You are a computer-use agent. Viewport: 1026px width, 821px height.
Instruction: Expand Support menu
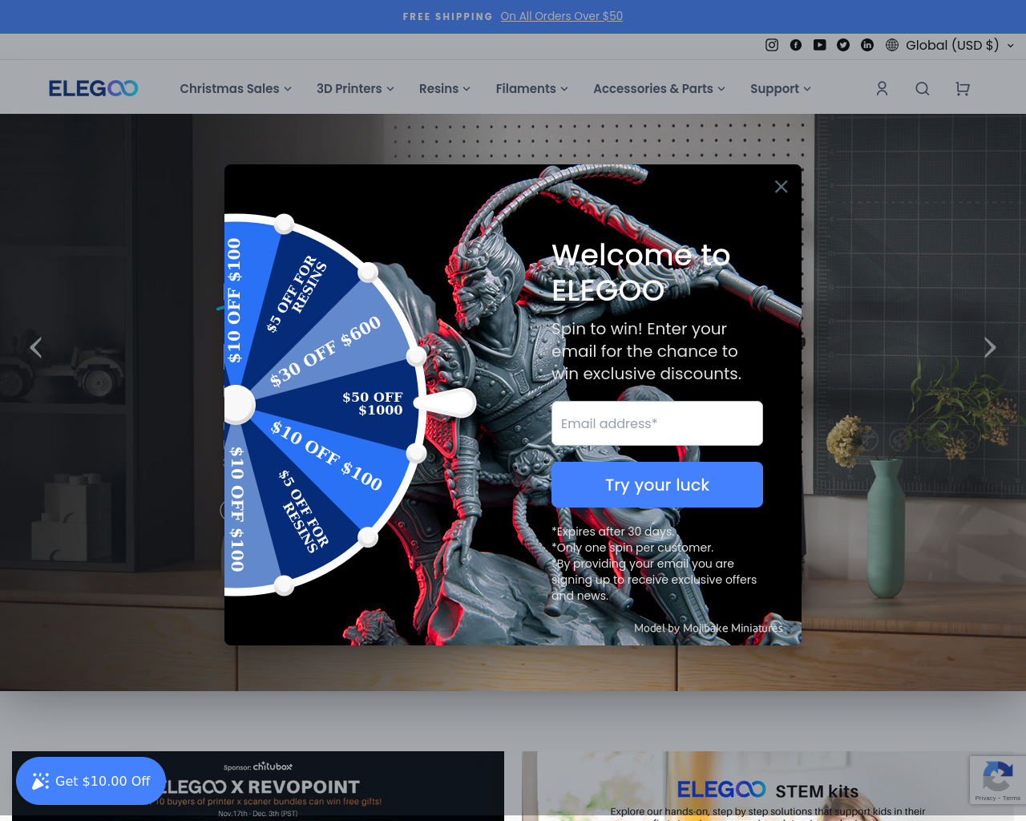[x=781, y=88]
